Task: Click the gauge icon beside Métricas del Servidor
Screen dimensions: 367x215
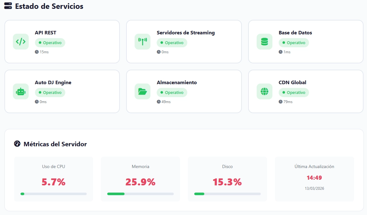Action: [x=17, y=144]
